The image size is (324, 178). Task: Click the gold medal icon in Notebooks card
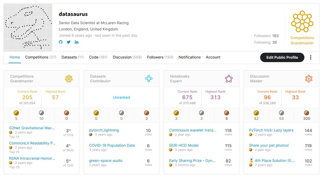coord(176,113)
